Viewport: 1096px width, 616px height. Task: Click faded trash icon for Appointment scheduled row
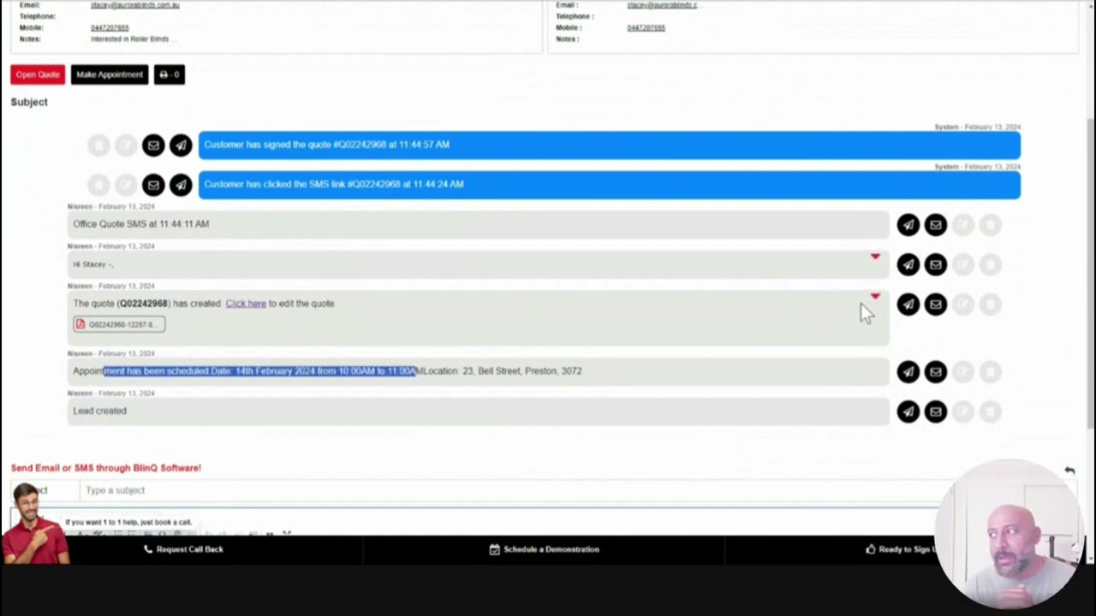(x=991, y=372)
